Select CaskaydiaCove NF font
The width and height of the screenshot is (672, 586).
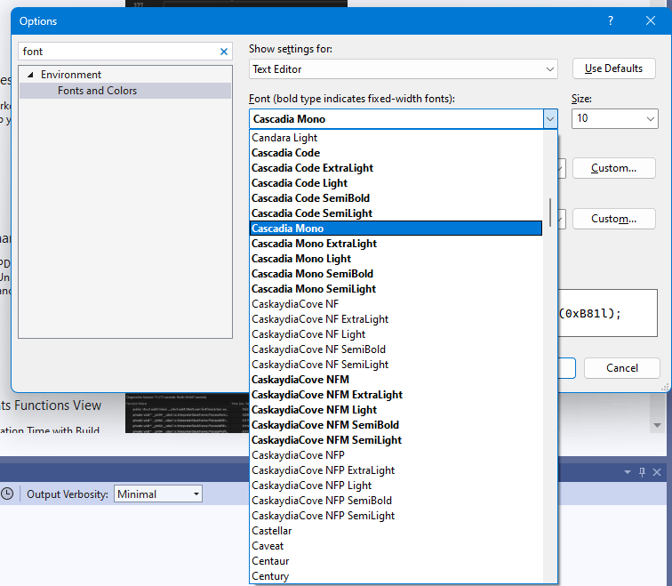click(x=396, y=304)
